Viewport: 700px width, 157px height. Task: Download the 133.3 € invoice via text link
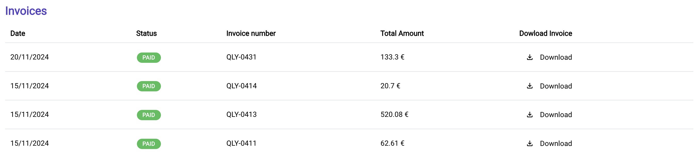tap(556, 57)
